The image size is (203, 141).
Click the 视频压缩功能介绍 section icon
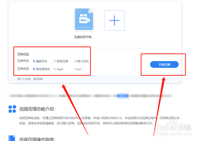point(13,109)
